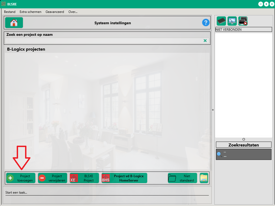Choose Project vd B-Logicx HomeServer
Image resolution: width=275 pixels, height=206 pixels.
tap(124, 178)
